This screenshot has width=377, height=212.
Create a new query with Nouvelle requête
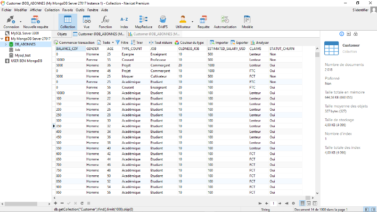(35, 22)
